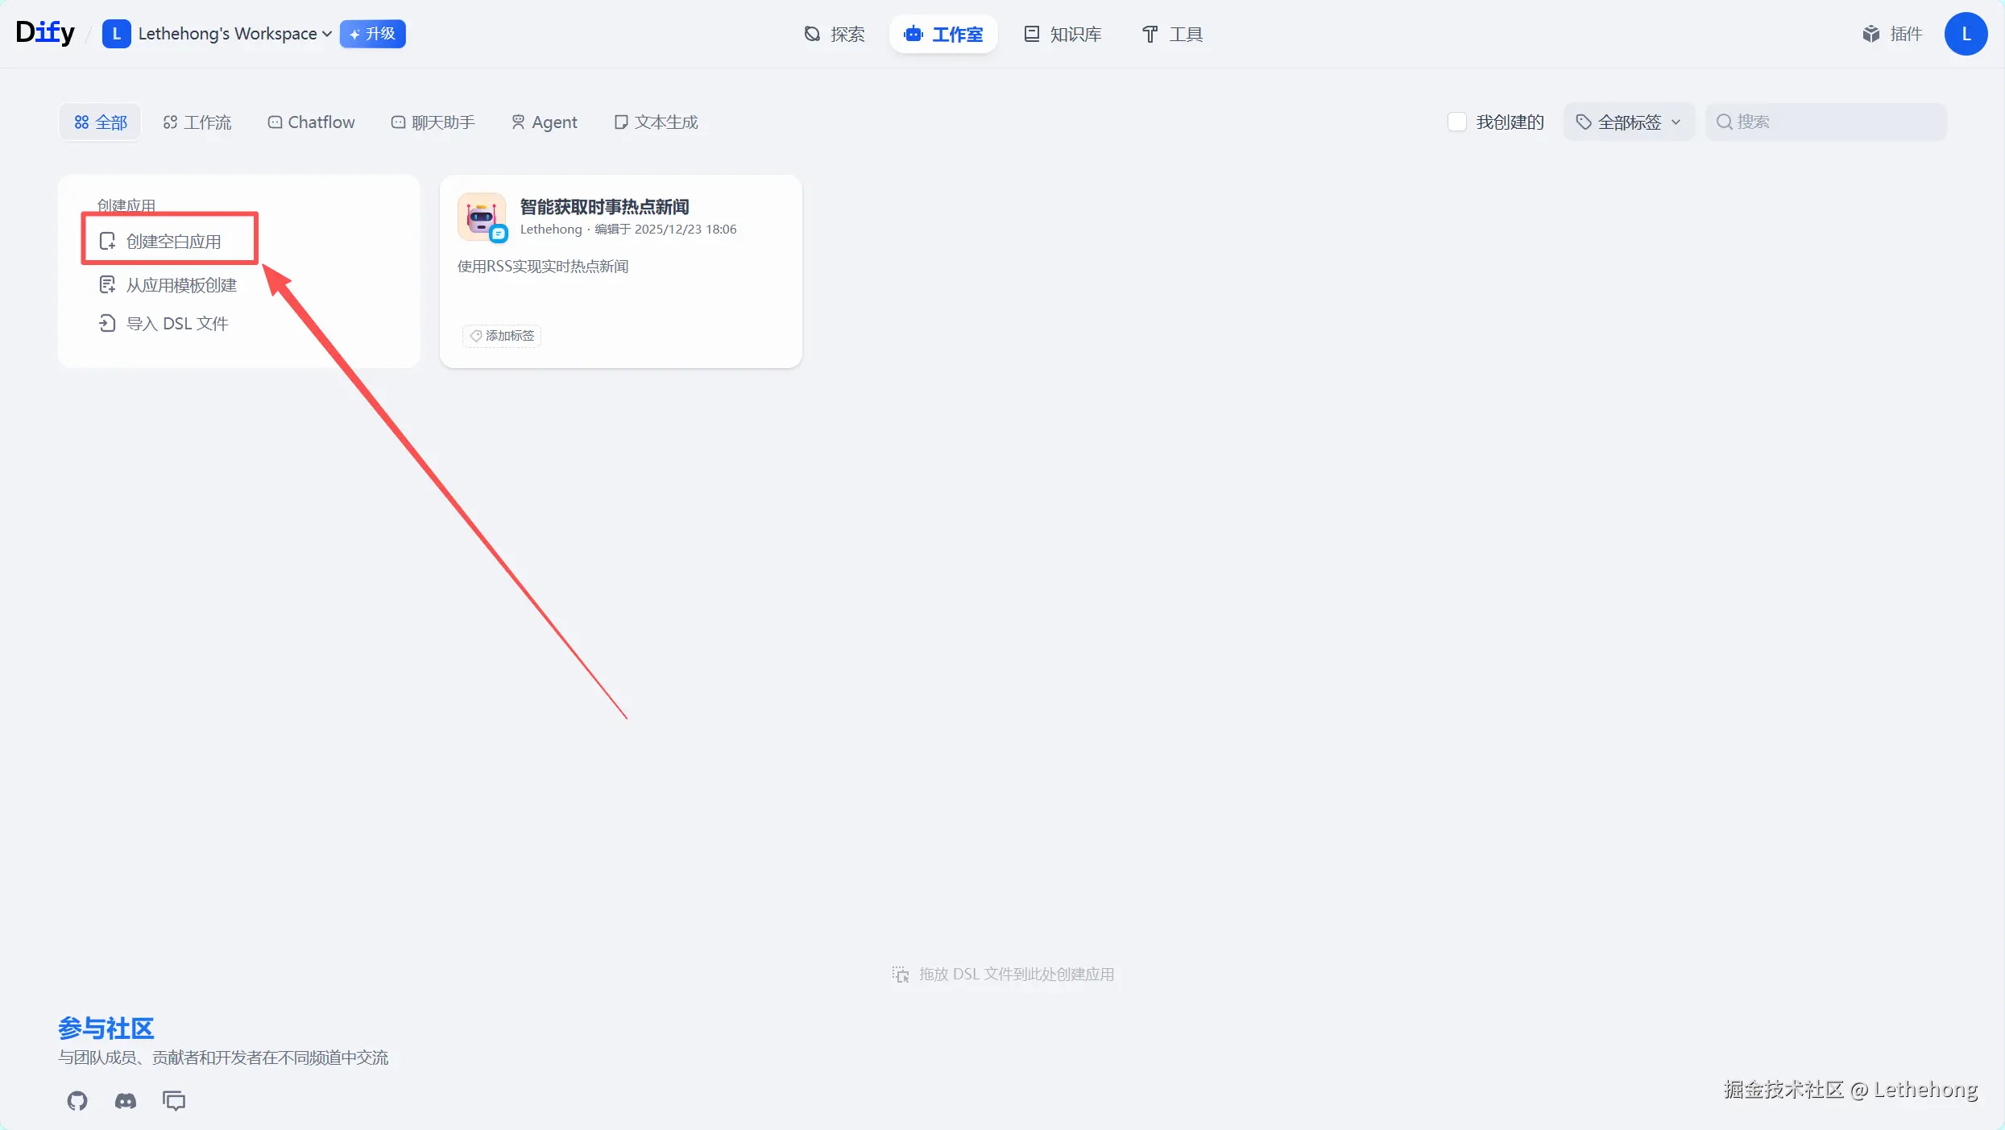
Task: Click the Dify logo
Action: pyautogui.click(x=45, y=33)
